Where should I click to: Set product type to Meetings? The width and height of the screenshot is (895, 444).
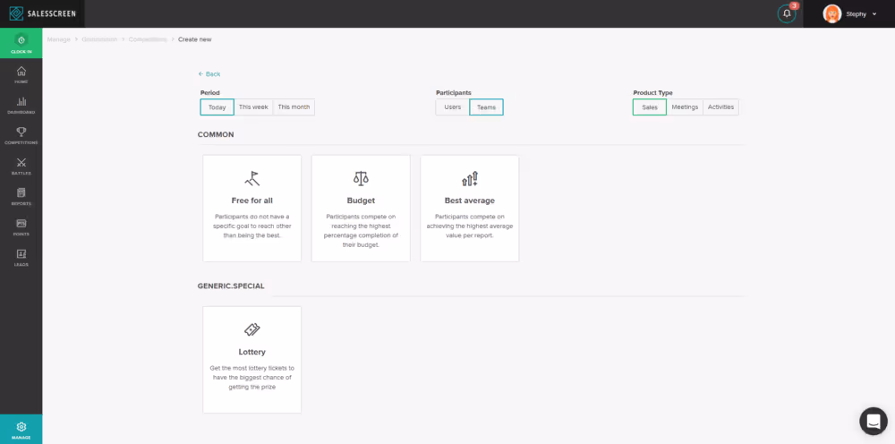click(685, 107)
